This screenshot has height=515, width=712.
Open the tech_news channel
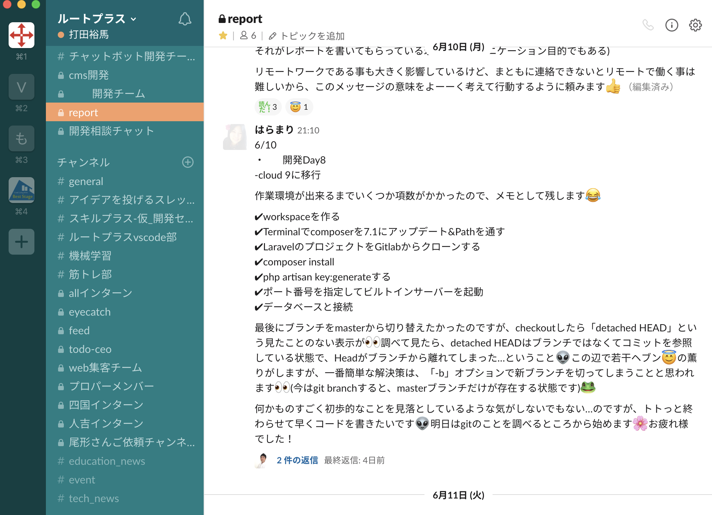[94, 498]
